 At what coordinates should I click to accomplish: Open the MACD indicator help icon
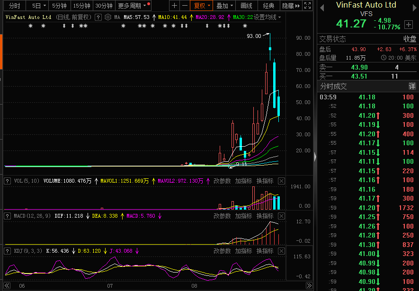(8, 216)
